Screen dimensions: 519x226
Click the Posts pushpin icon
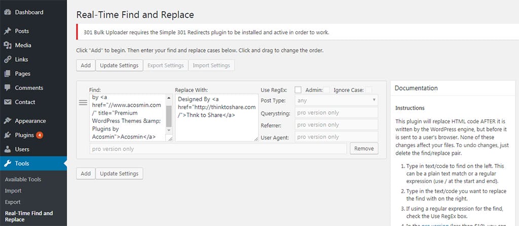click(x=8, y=31)
